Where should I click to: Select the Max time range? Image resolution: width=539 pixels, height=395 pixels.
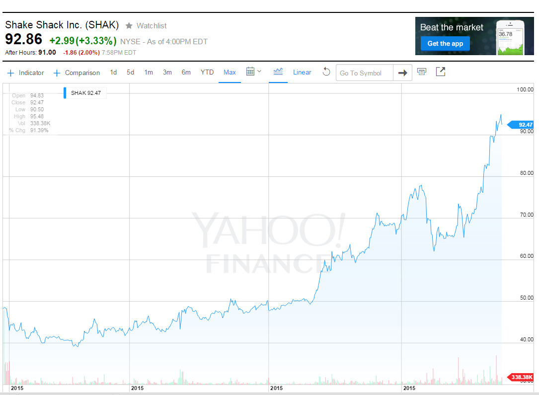coord(230,73)
